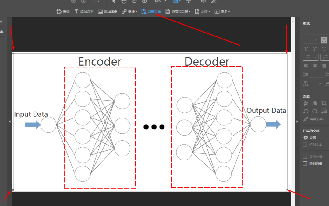This screenshot has height=206, width=329.
Task: Go to next page arrow
Action: pos(83,1)
